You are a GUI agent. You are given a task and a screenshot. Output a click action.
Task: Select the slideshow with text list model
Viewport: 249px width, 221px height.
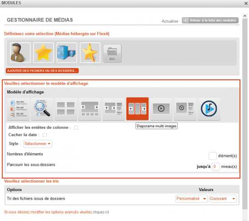[x=113, y=109]
